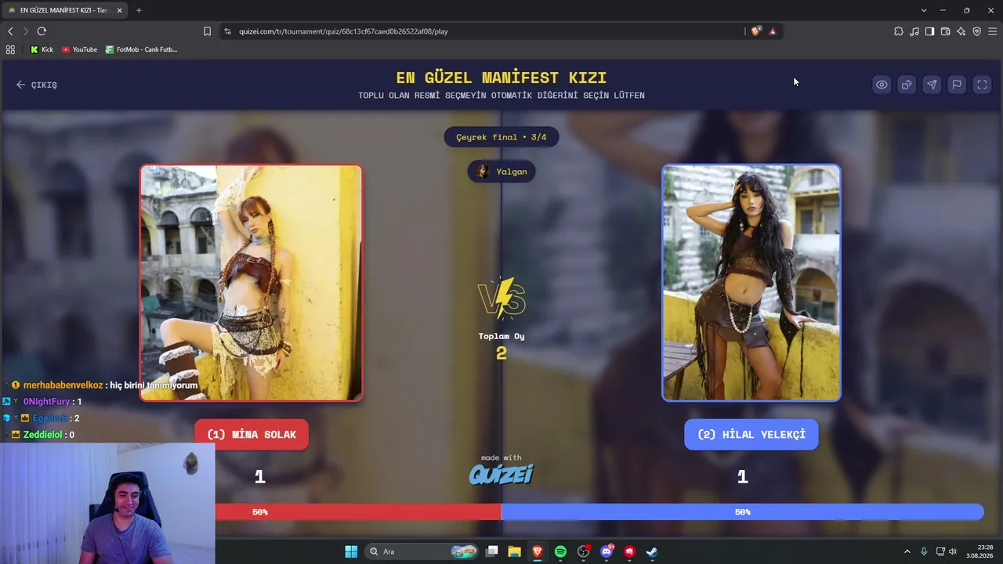The image size is (1003, 564).
Task: Open Steam from the taskbar
Action: coord(652,551)
